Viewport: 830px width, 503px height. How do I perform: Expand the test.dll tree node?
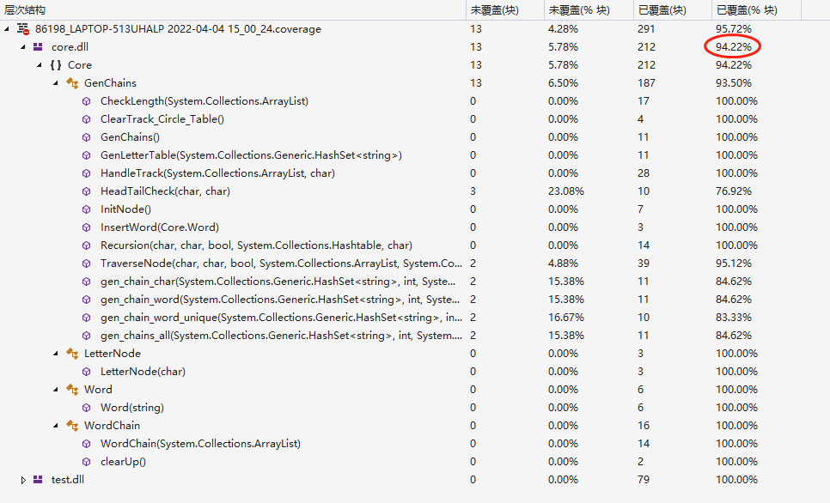point(22,480)
